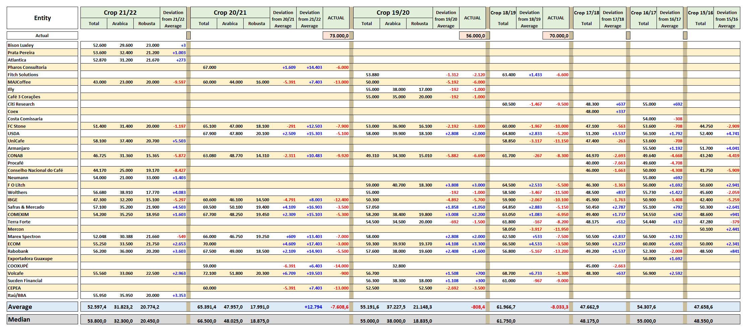Click the Crop 17/18 header
The width and height of the screenshot is (747, 331).
[x=586, y=13]
